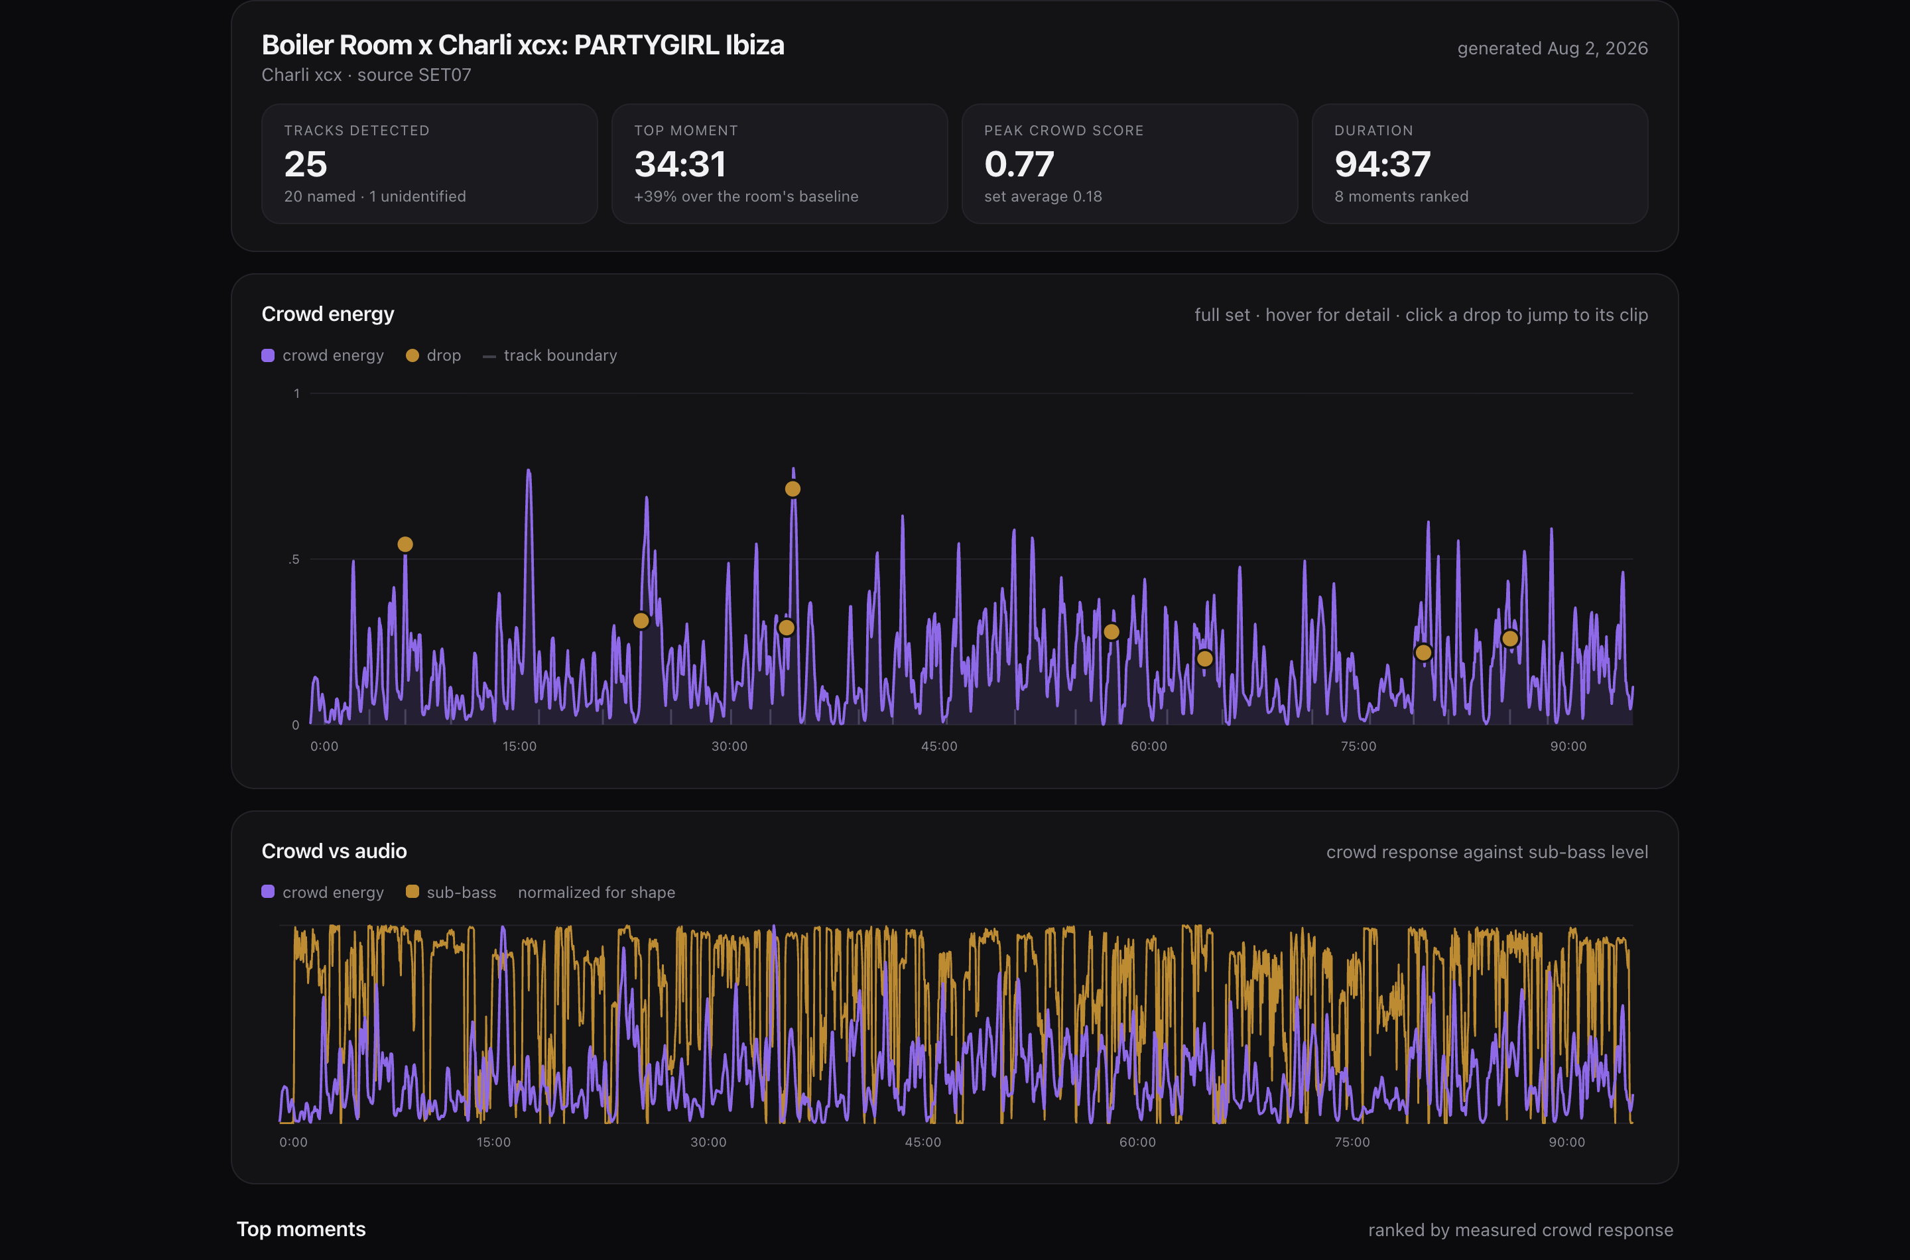
Task: Click the sub-bass legend swatch
Action: tap(413, 891)
